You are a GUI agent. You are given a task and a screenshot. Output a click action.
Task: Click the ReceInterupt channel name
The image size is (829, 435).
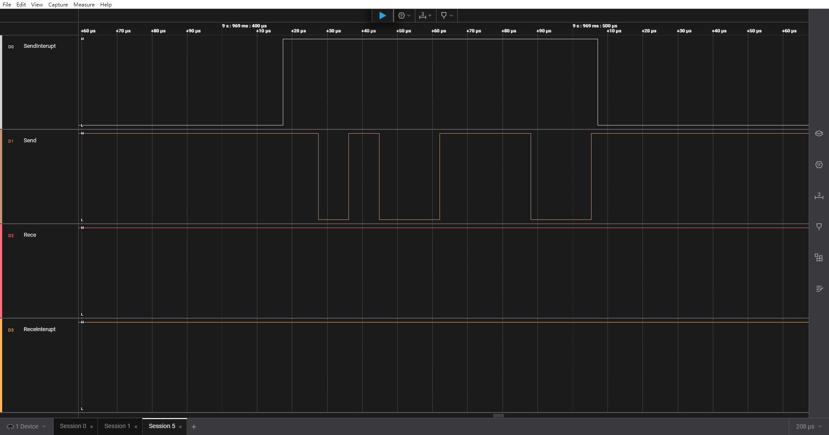pos(39,329)
